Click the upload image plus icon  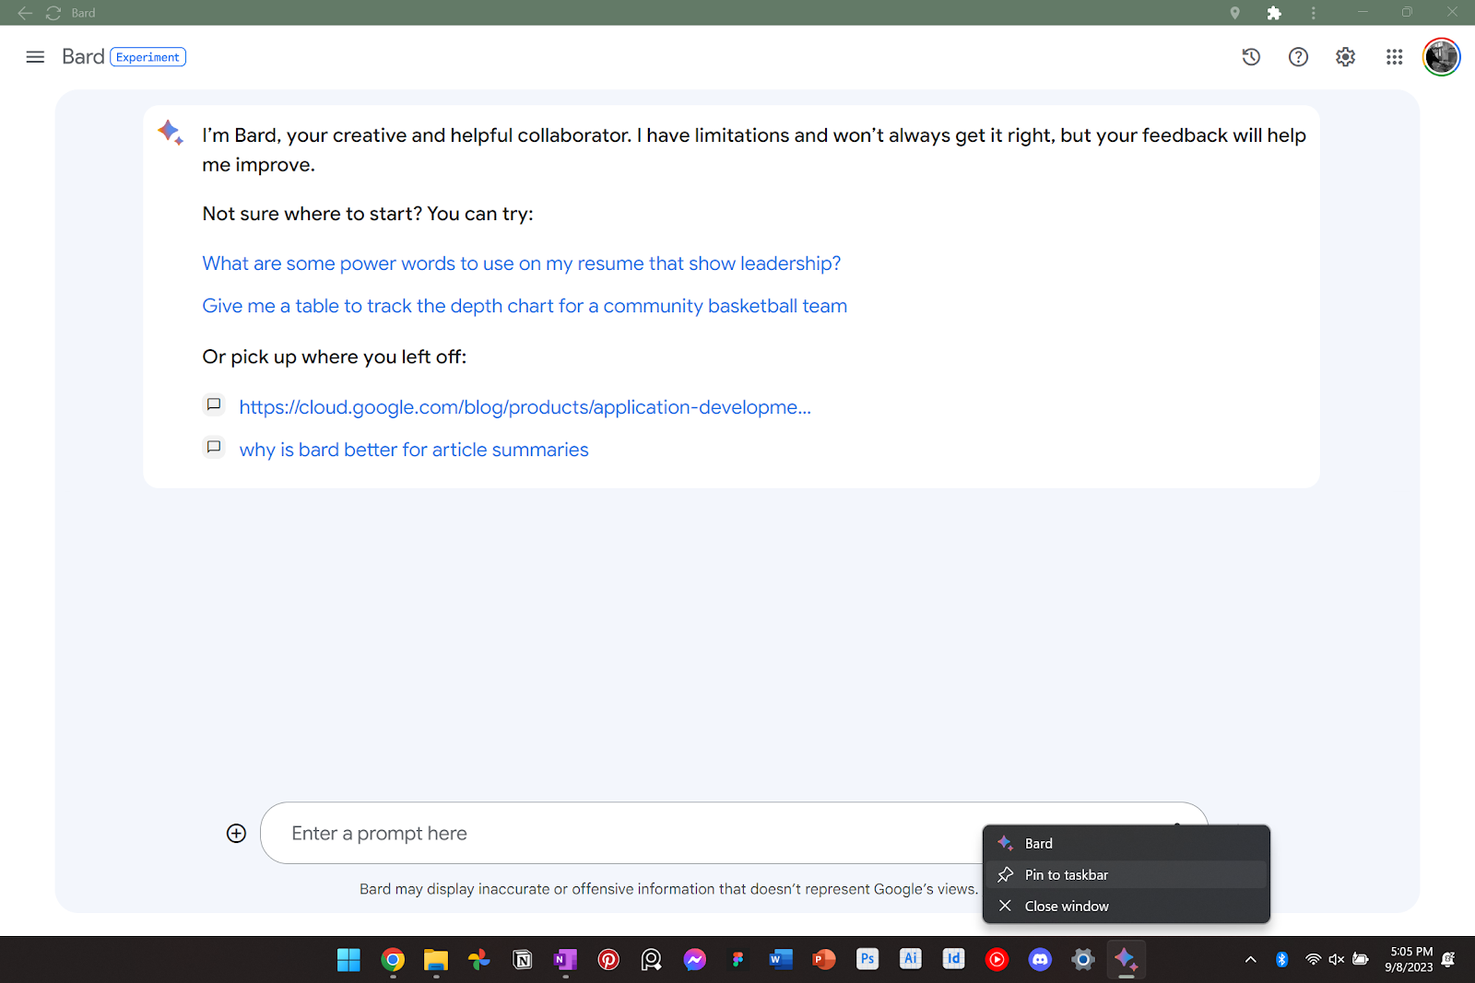[x=236, y=833]
